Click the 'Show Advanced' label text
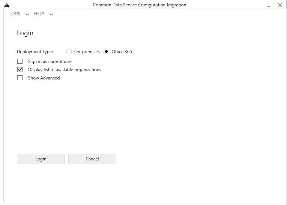The width and height of the screenshot is (287, 205). (44, 78)
